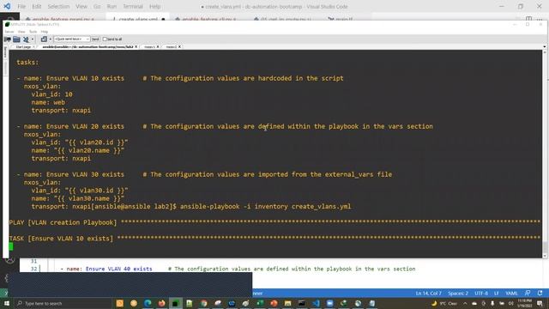Viewport: 549px width, 309px height.
Task: Open Microsoft Edge from the taskbar
Action: click(148, 303)
